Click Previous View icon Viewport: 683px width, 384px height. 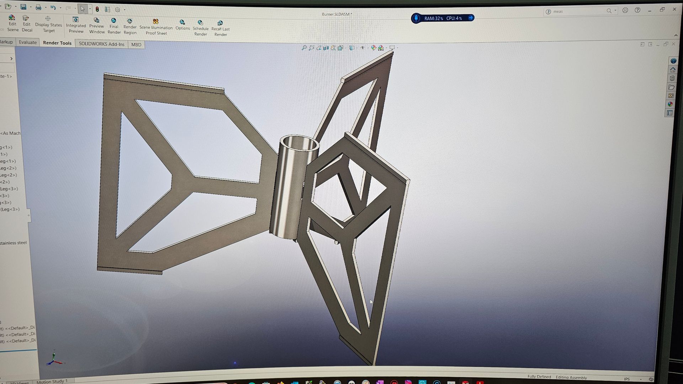point(319,48)
